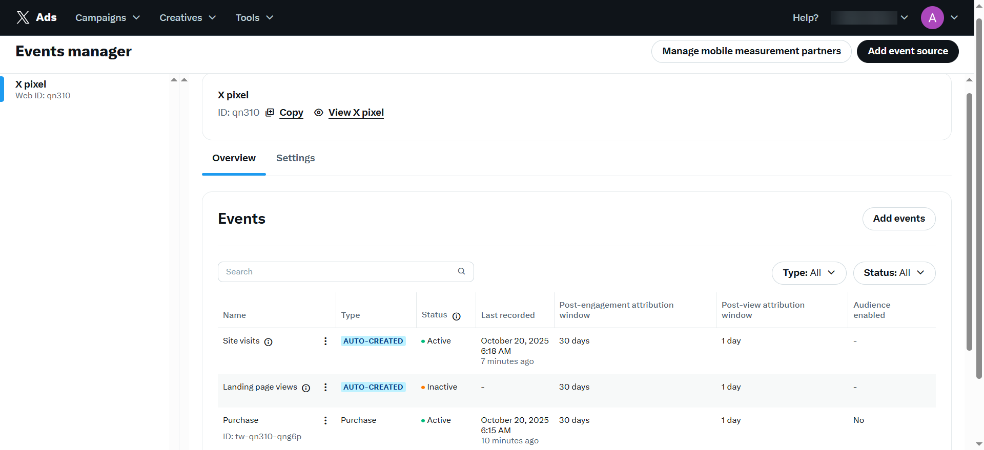Click the Copy link
This screenshot has height=450, width=984.
pos(291,113)
